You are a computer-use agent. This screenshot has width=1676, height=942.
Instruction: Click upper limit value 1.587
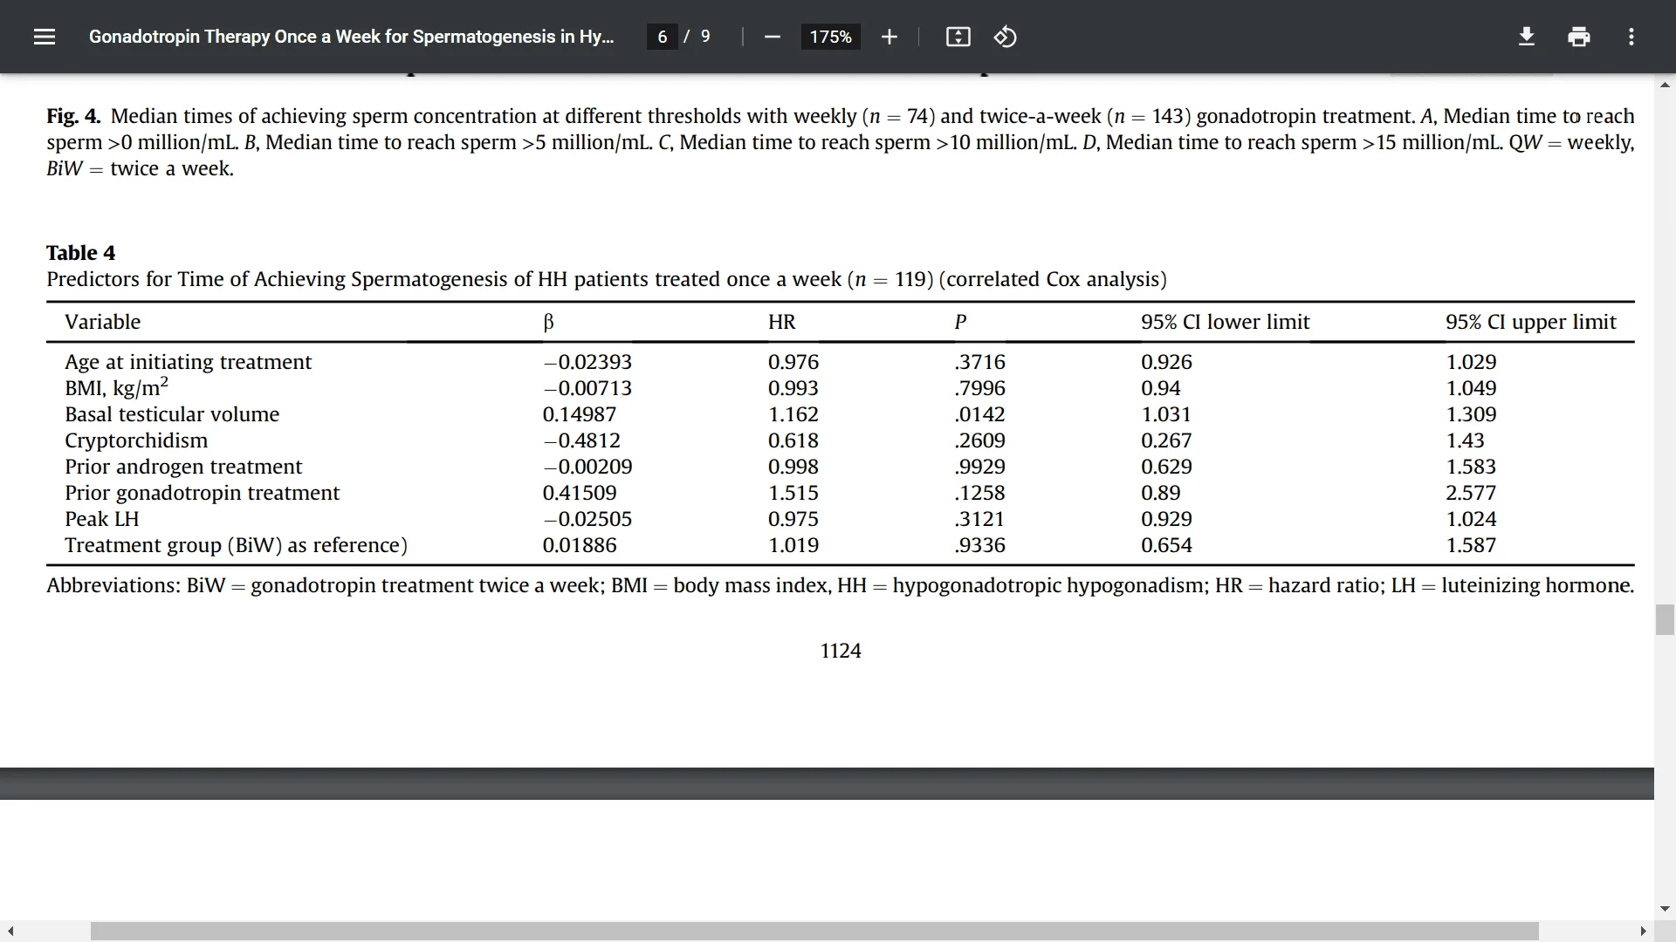pos(1470,545)
